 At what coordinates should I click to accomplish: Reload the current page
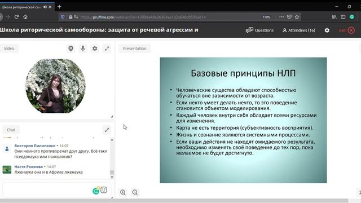click(x=16, y=17)
